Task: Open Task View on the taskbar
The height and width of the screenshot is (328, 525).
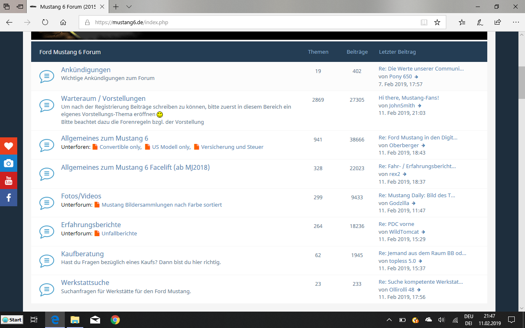Action: coord(34,320)
